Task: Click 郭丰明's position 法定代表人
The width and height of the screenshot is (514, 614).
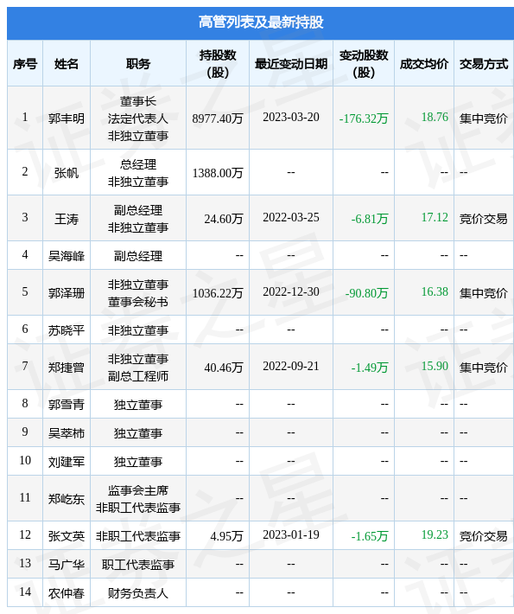Action: tap(138, 118)
